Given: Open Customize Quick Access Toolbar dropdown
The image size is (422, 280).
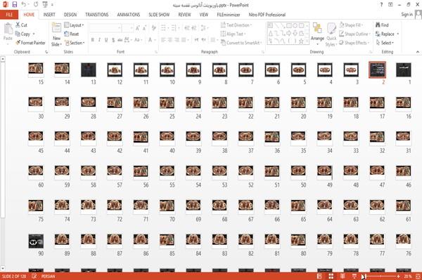Looking at the screenshot, I should tap(52, 5).
